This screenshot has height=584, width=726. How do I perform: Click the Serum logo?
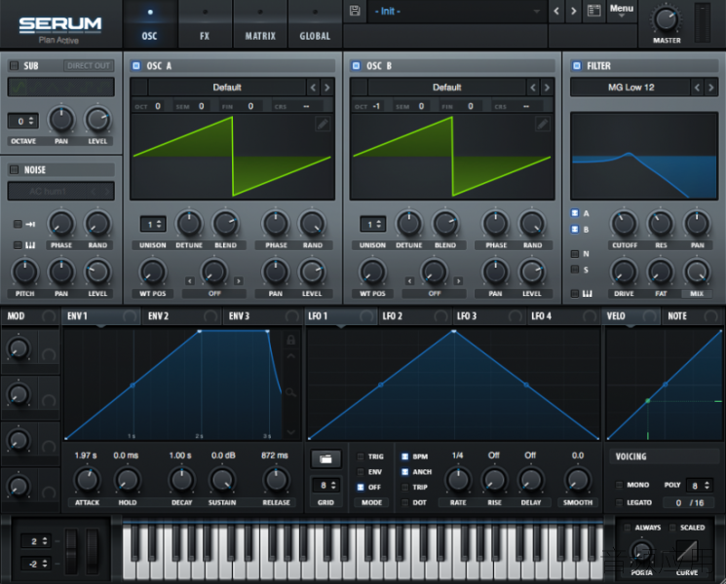click(x=60, y=24)
